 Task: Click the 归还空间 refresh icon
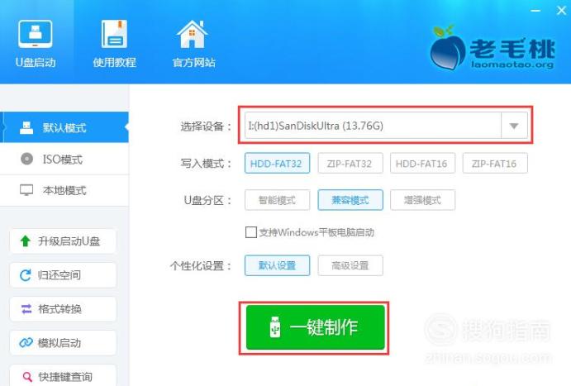(x=25, y=275)
